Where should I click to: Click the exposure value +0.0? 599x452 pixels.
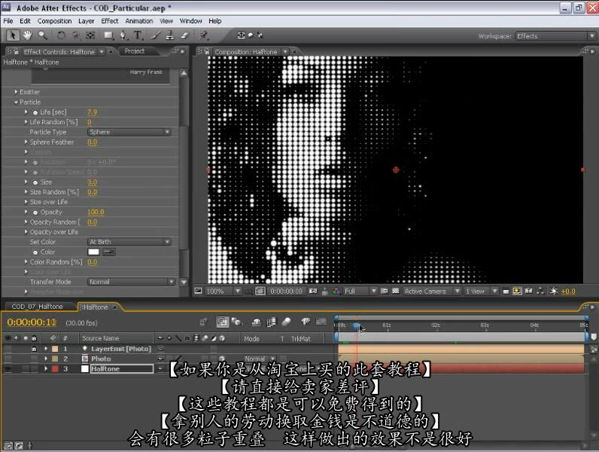coord(568,292)
